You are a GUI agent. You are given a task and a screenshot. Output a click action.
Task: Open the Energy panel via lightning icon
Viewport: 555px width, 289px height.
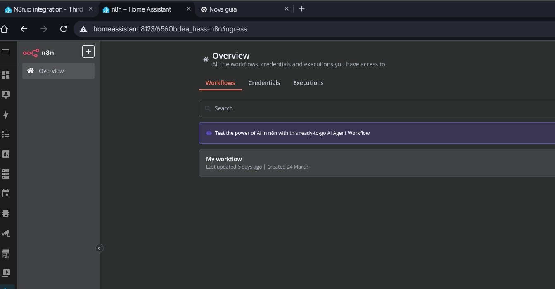(x=6, y=115)
